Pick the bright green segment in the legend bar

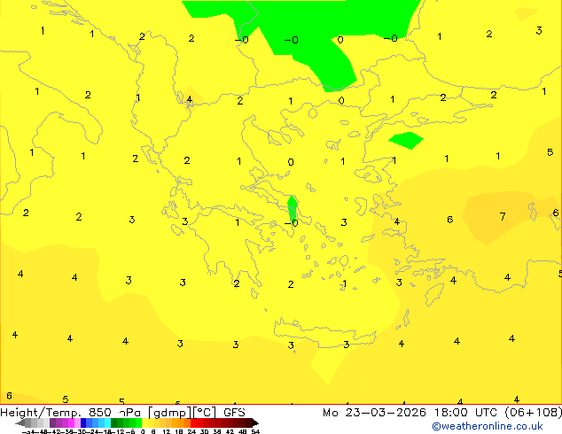click(138, 422)
